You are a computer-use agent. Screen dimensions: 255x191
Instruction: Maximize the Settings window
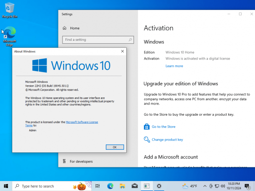click(x=240, y=14)
